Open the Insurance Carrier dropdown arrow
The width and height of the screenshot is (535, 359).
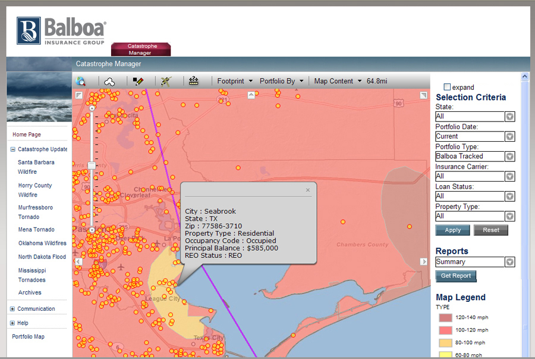click(510, 176)
